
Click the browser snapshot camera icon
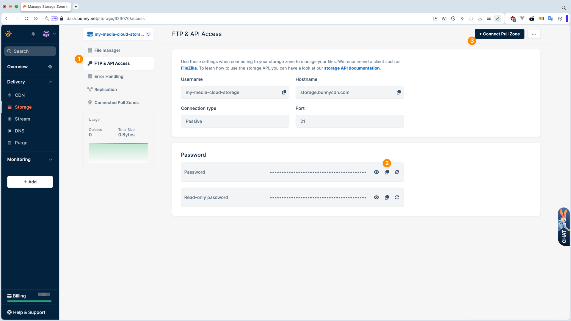[x=444, y=18]
